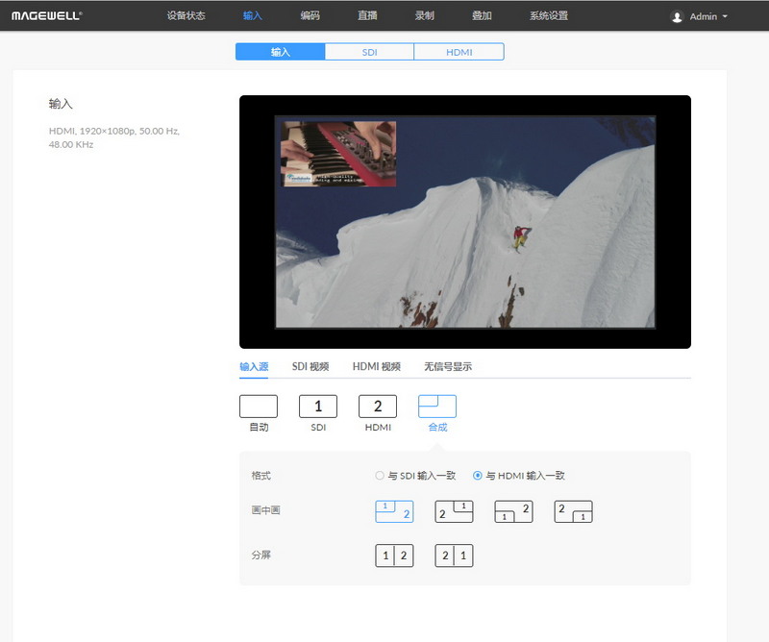Select the HDMI input source icon
This screenshot has width=769, height=642.
pos(378,407)
